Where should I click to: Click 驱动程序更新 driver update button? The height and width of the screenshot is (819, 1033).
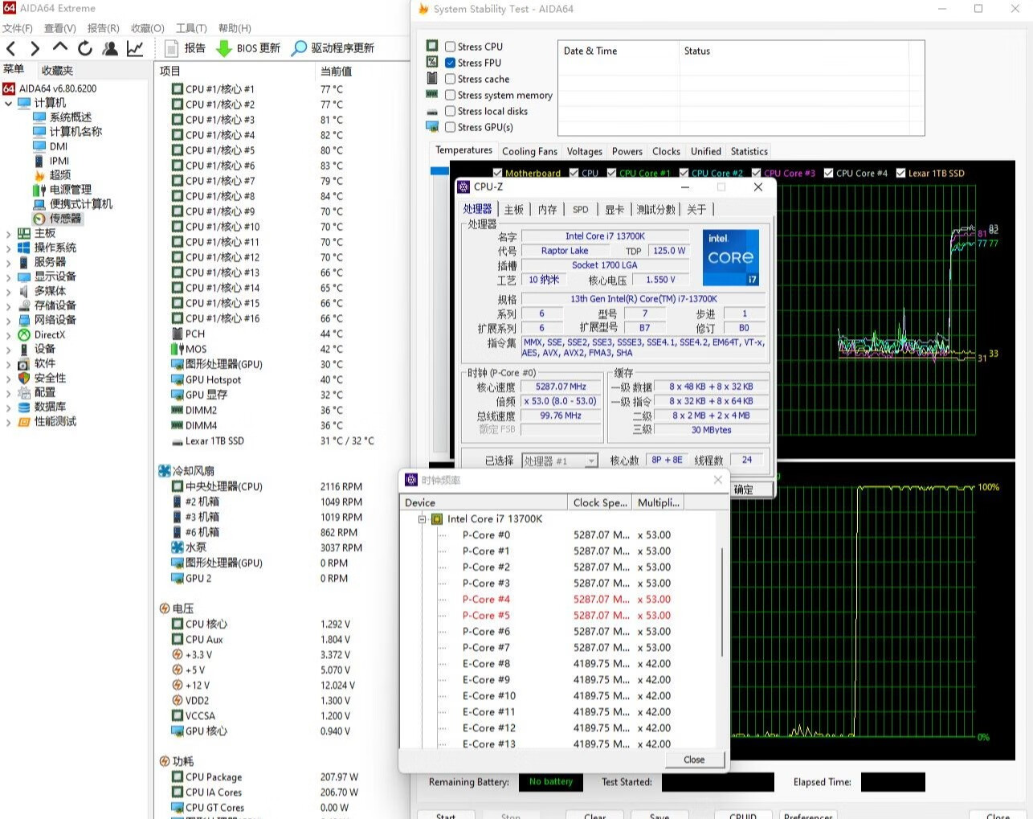tap(333, 48)
